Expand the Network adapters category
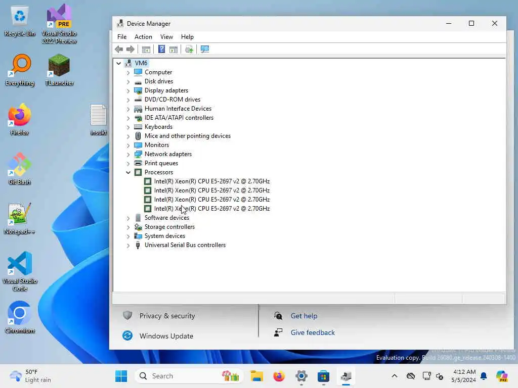Screen dimensions: 518x388 (x=128, y=154)
